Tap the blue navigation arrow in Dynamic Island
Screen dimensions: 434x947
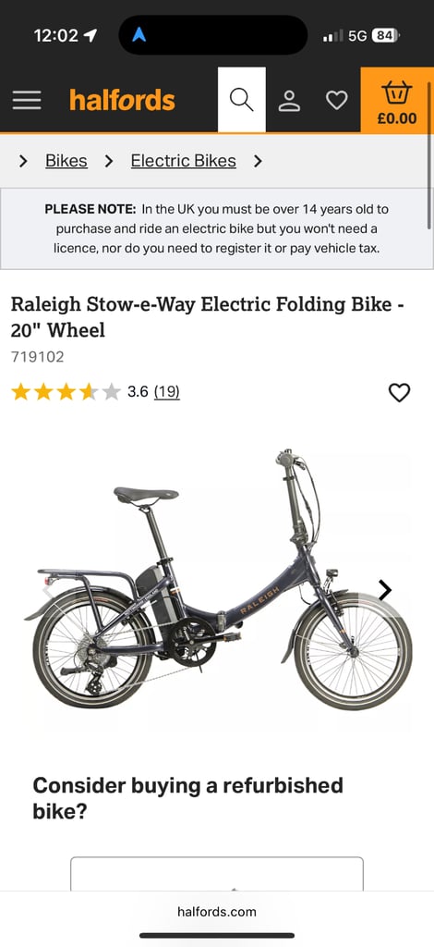click(x=139, y=35)
